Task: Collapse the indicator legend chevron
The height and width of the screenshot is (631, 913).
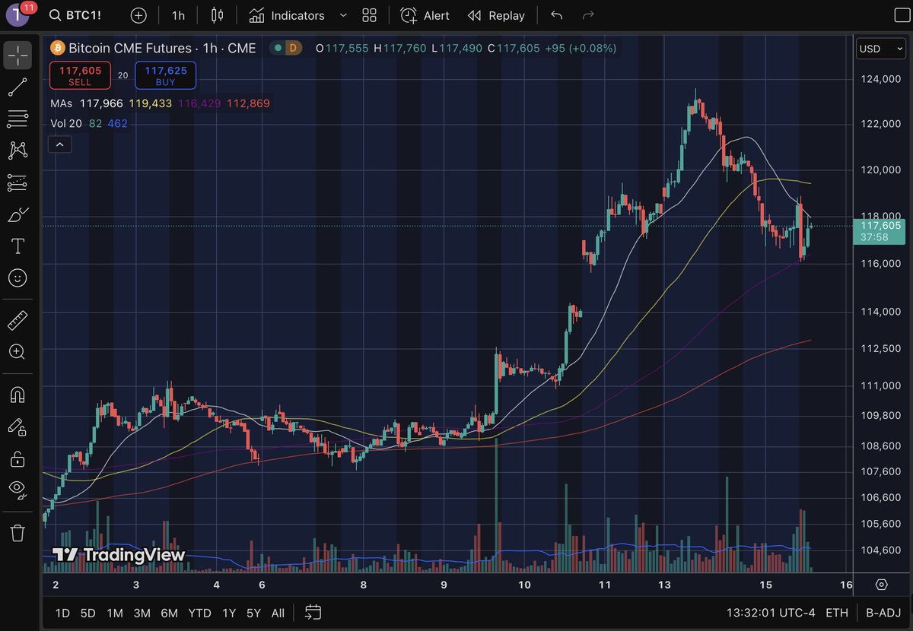Action: click(x=60, y=144)
